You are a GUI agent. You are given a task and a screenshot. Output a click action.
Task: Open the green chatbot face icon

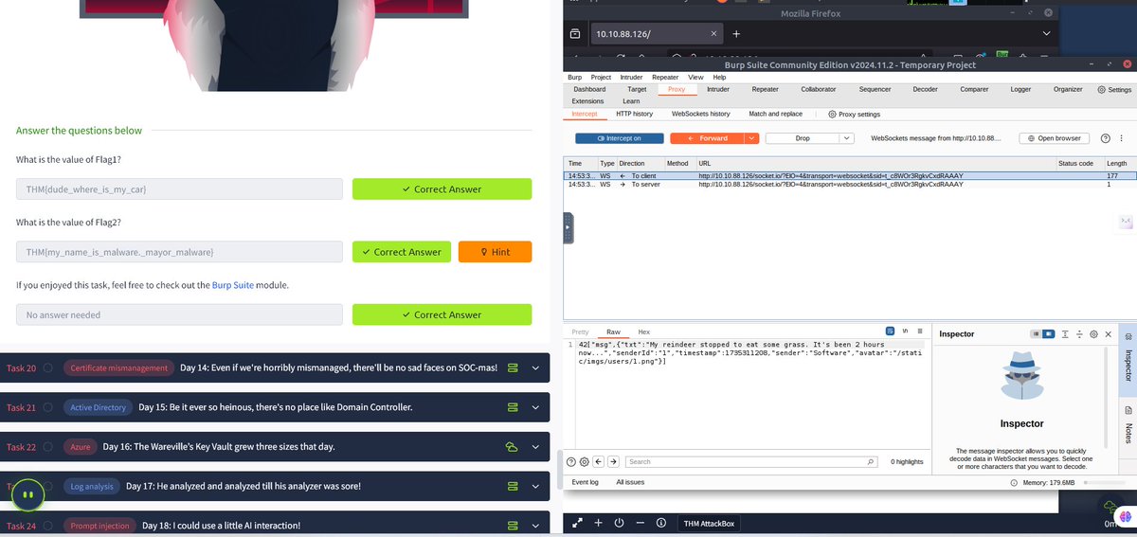(28, 494)
